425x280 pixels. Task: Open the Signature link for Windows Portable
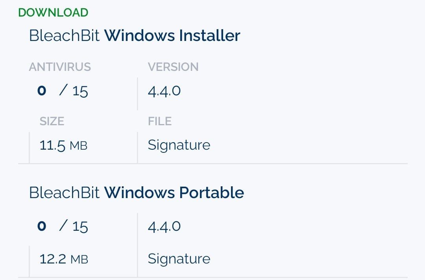point(179,259)
